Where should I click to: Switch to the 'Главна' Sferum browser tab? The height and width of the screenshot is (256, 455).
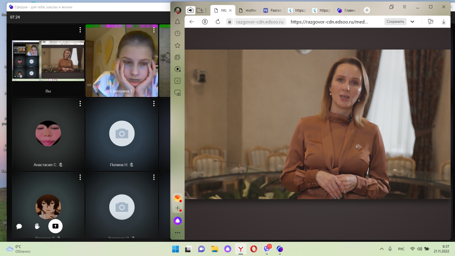(x=346, y=10)
